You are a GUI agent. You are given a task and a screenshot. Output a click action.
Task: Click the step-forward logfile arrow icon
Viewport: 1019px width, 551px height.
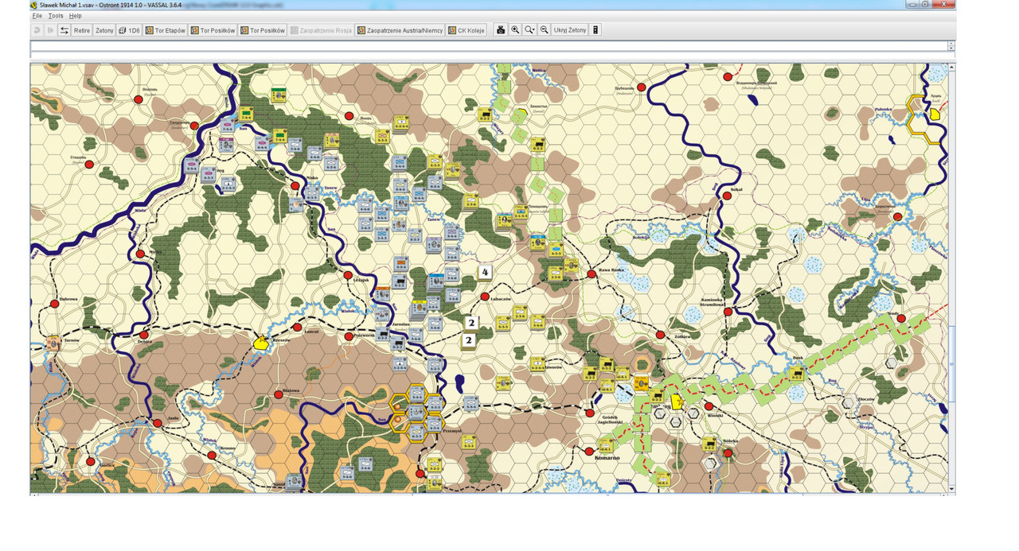[50, 30]
